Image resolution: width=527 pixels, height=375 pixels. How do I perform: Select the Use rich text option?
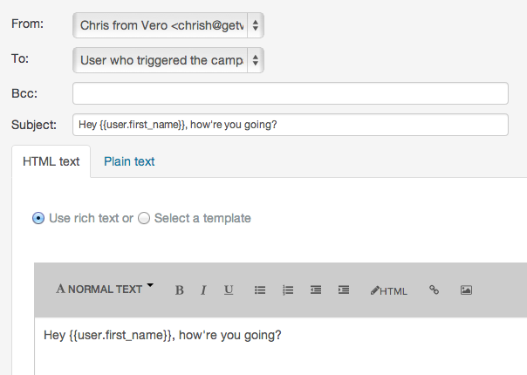coord(38,218)
